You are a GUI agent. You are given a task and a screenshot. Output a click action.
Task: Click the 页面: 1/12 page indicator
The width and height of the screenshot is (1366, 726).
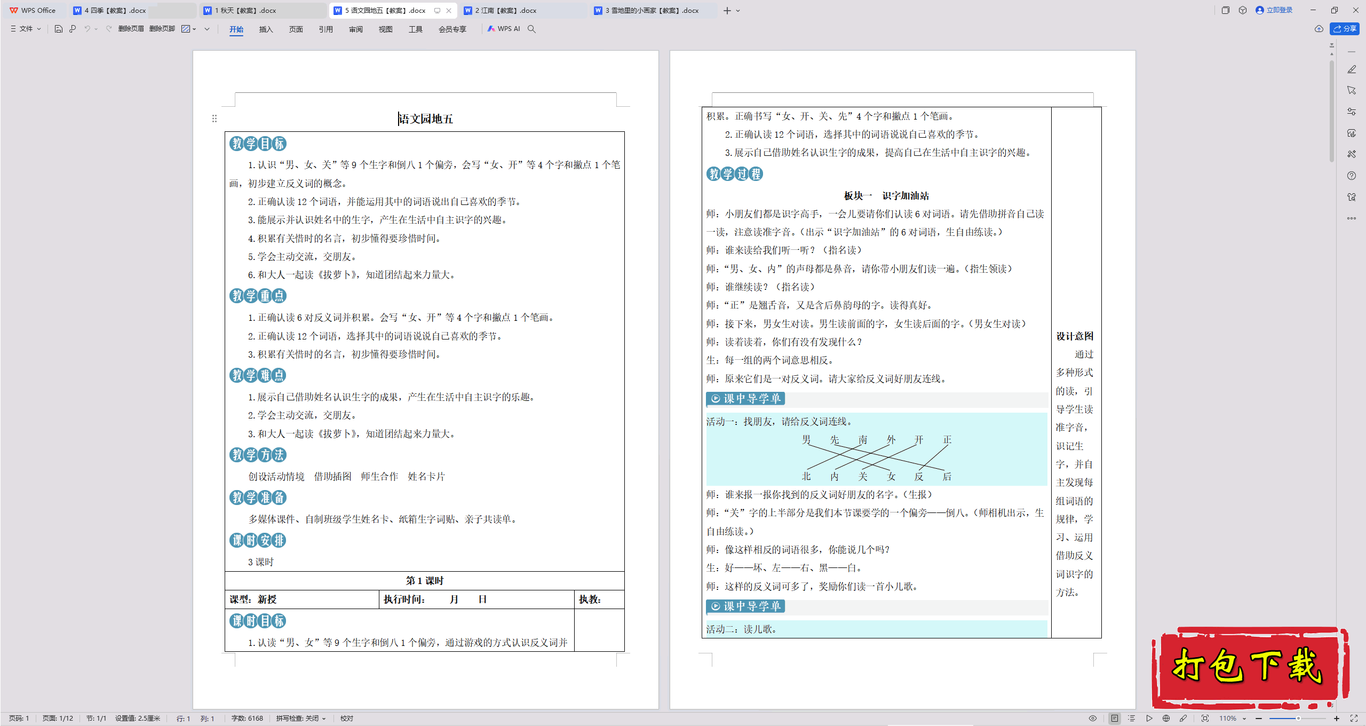[58, 719]
